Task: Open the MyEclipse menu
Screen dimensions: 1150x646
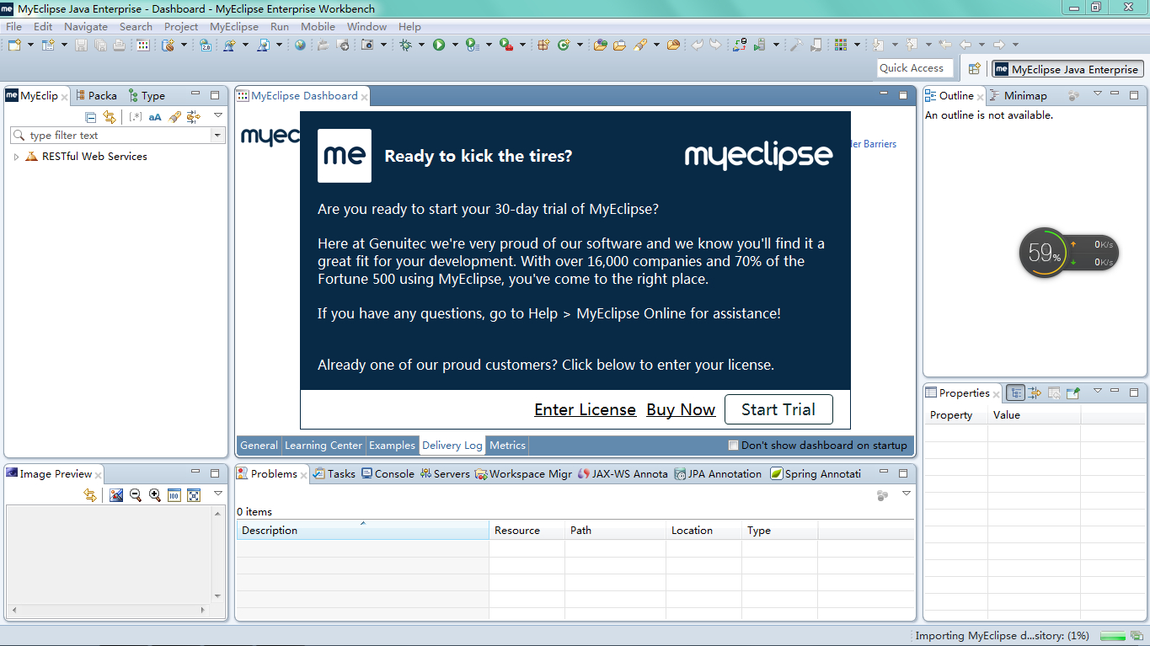Action: point(234,27)
